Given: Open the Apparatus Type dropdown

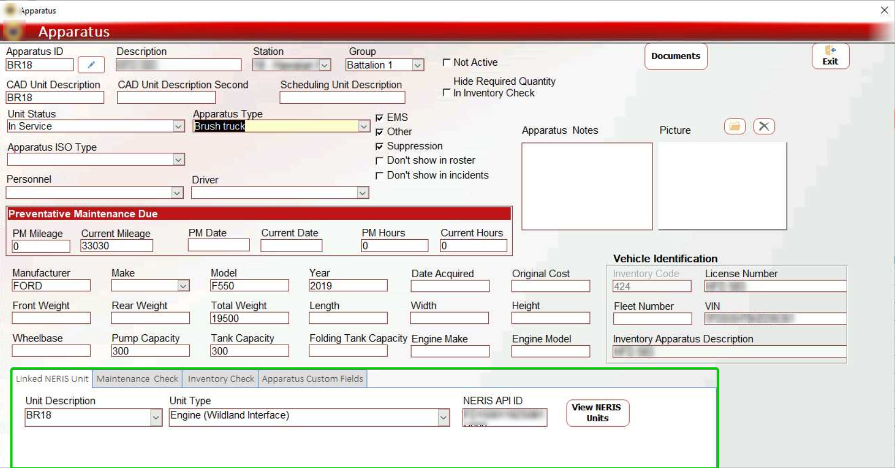Looking at the screenshot, I should 364,126.
